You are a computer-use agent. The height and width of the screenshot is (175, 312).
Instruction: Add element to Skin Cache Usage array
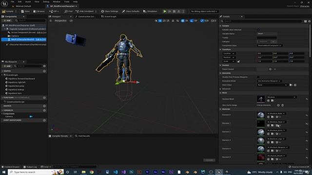click(x=278, y=105)
